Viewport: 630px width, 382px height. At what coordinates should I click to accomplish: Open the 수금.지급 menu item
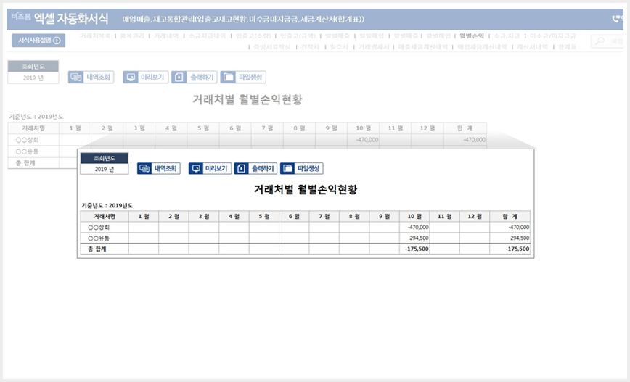[x=507, y=36]
